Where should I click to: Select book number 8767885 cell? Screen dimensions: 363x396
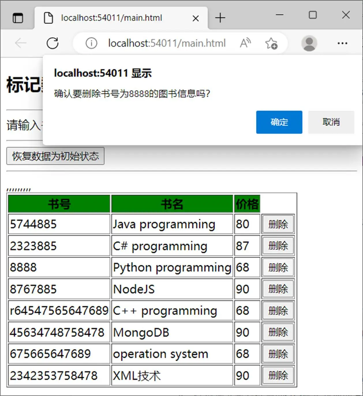(x=59, y=289)
